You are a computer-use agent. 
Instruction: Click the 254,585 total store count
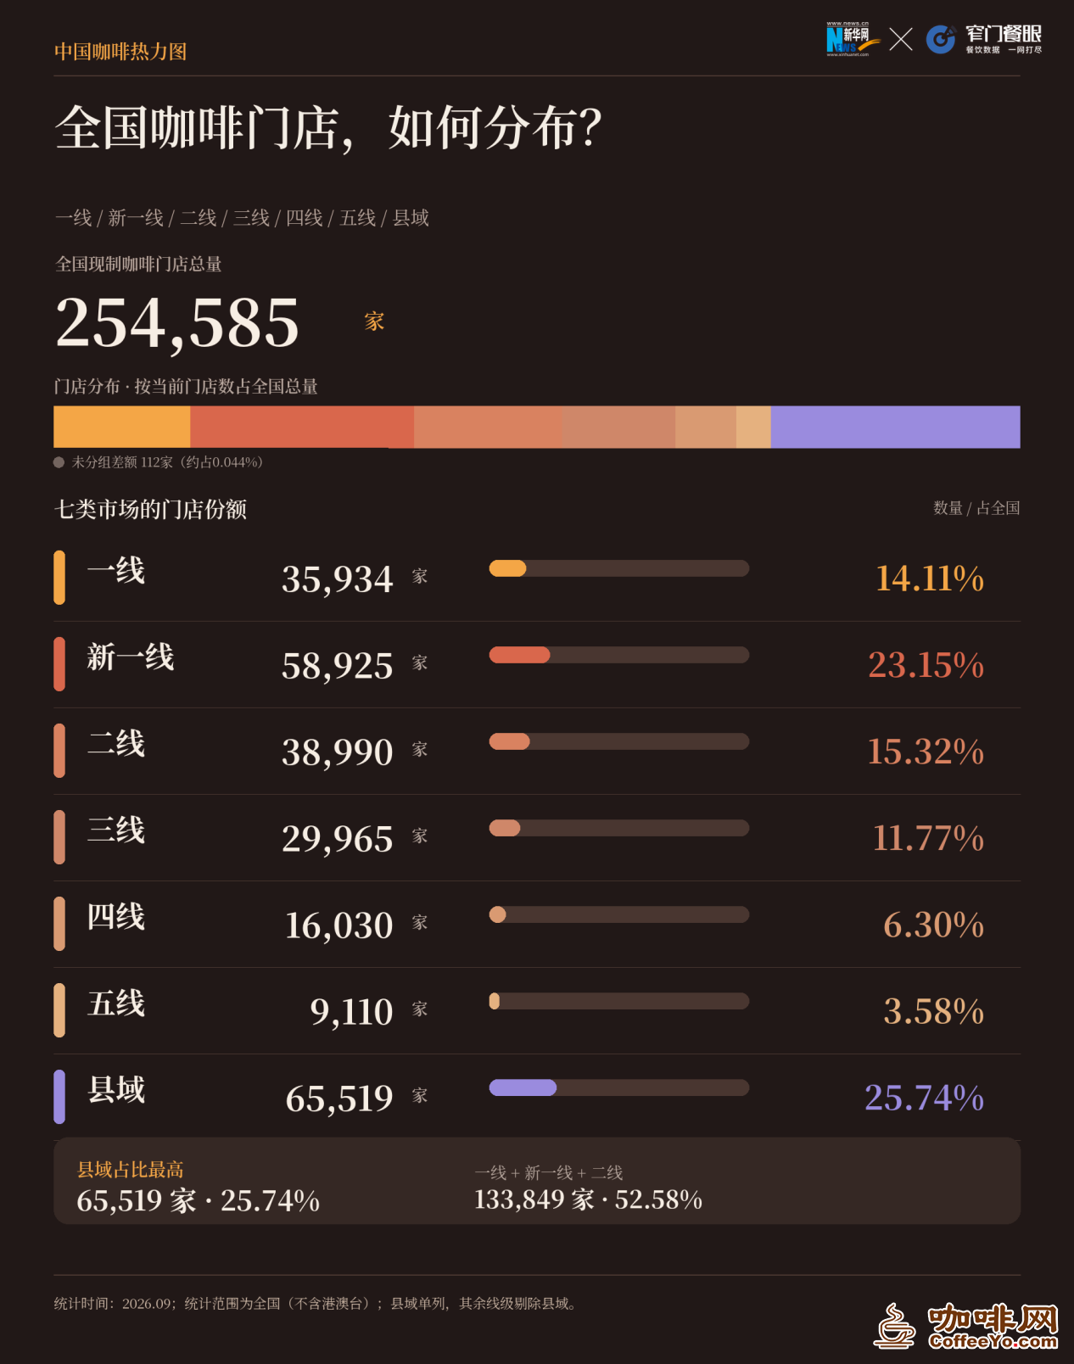pos(177,323)
